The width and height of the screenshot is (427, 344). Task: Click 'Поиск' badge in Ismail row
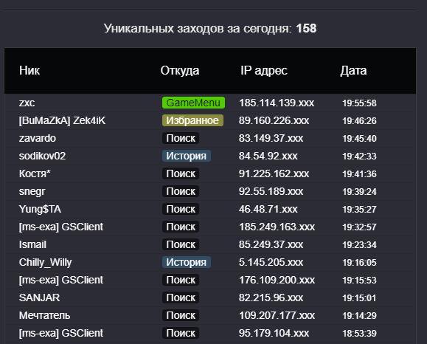[181, 244]
